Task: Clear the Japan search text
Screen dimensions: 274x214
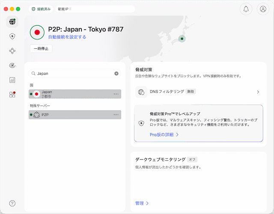Action: (x=116, y=74)
